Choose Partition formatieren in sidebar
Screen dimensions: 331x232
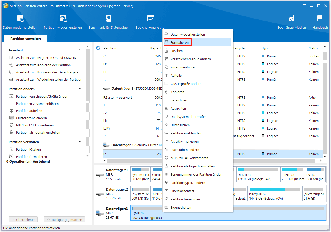point(31,157)
